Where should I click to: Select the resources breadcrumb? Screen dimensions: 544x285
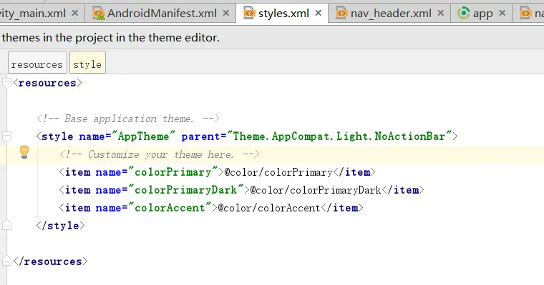pyautogui.click(x=37, y=63)
